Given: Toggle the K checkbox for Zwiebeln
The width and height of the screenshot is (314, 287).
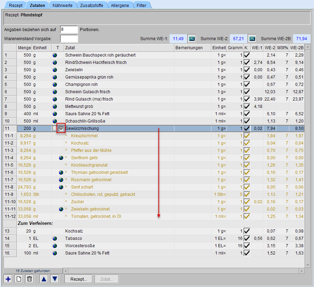Looking at the screenshot, I should (247, 70).
